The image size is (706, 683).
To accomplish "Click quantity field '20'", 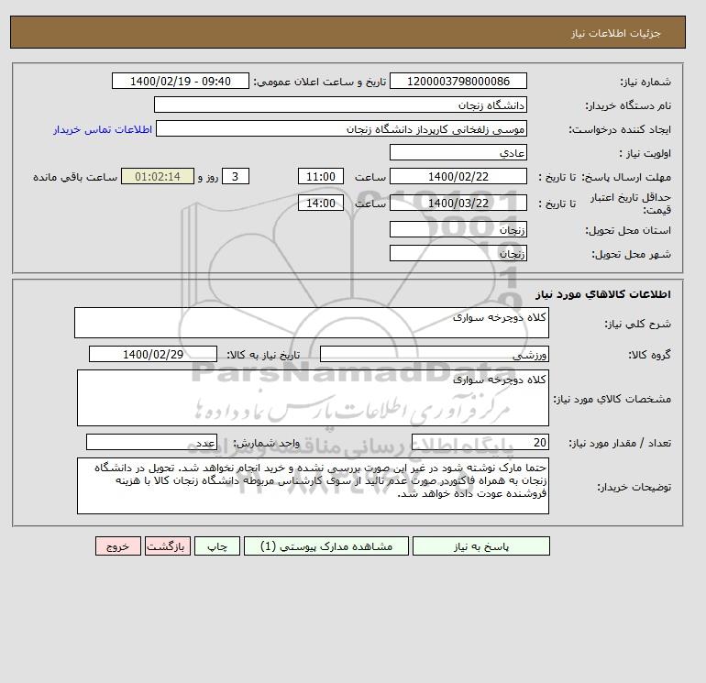I will (480, 442).
